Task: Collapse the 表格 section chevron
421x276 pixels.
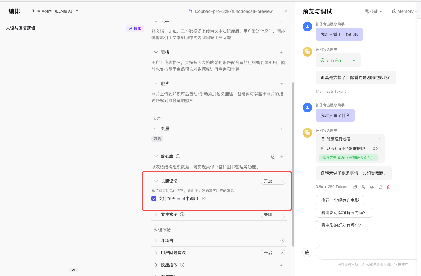Action: (156, 52)
